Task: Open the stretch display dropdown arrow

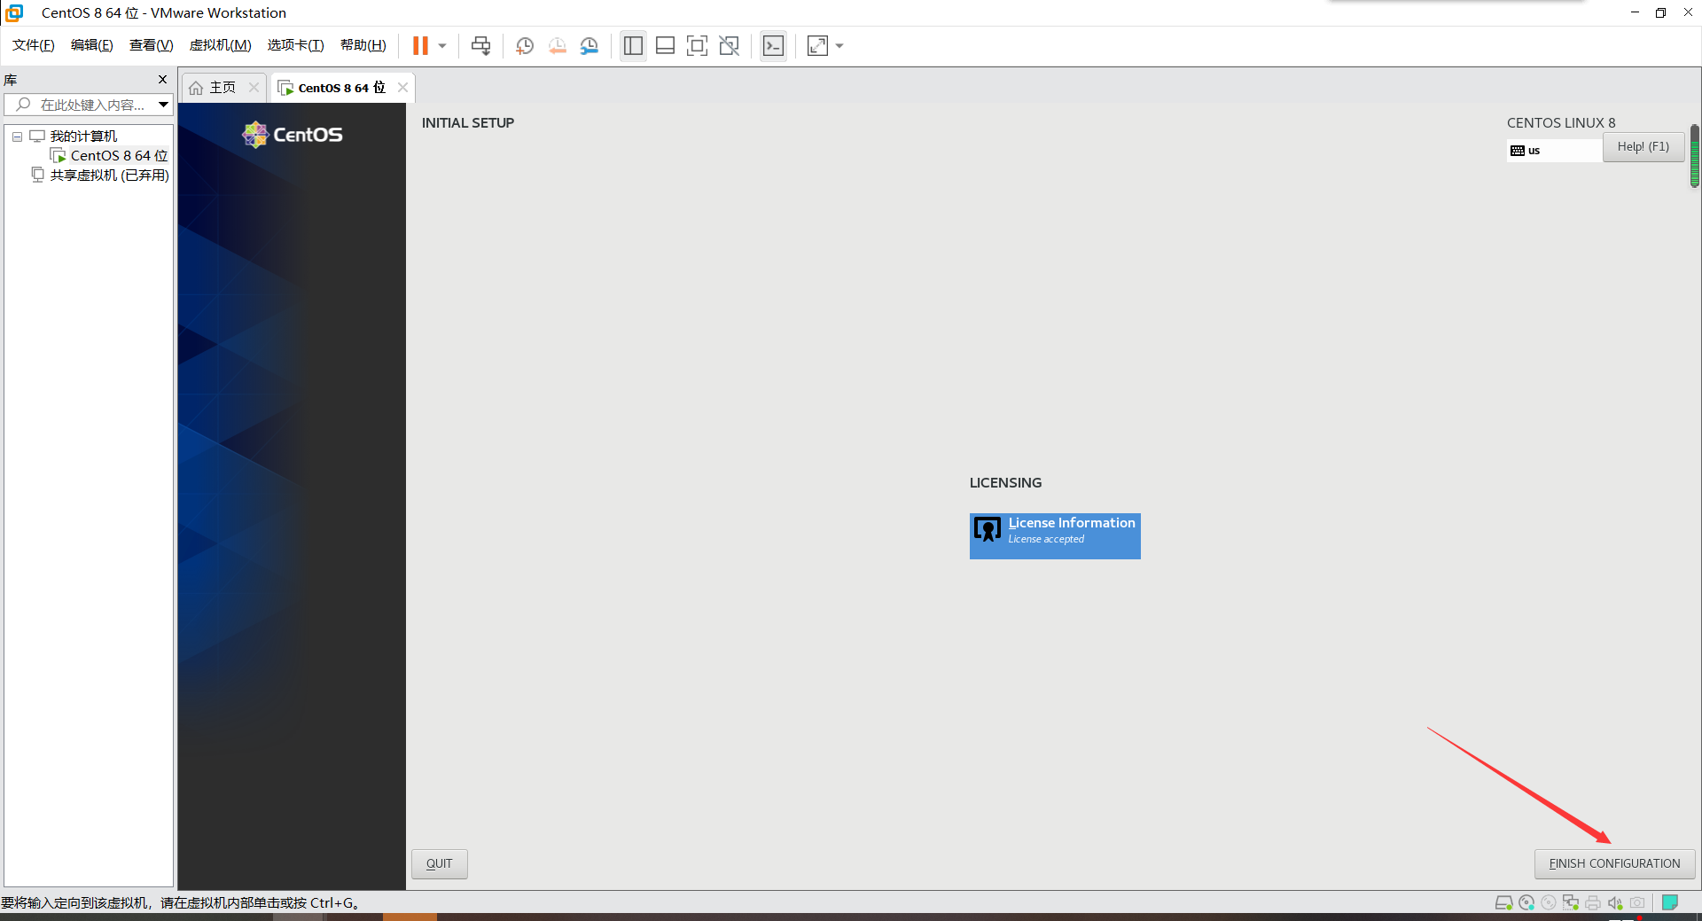Action: pyautogui.click(x=839, y=46)
